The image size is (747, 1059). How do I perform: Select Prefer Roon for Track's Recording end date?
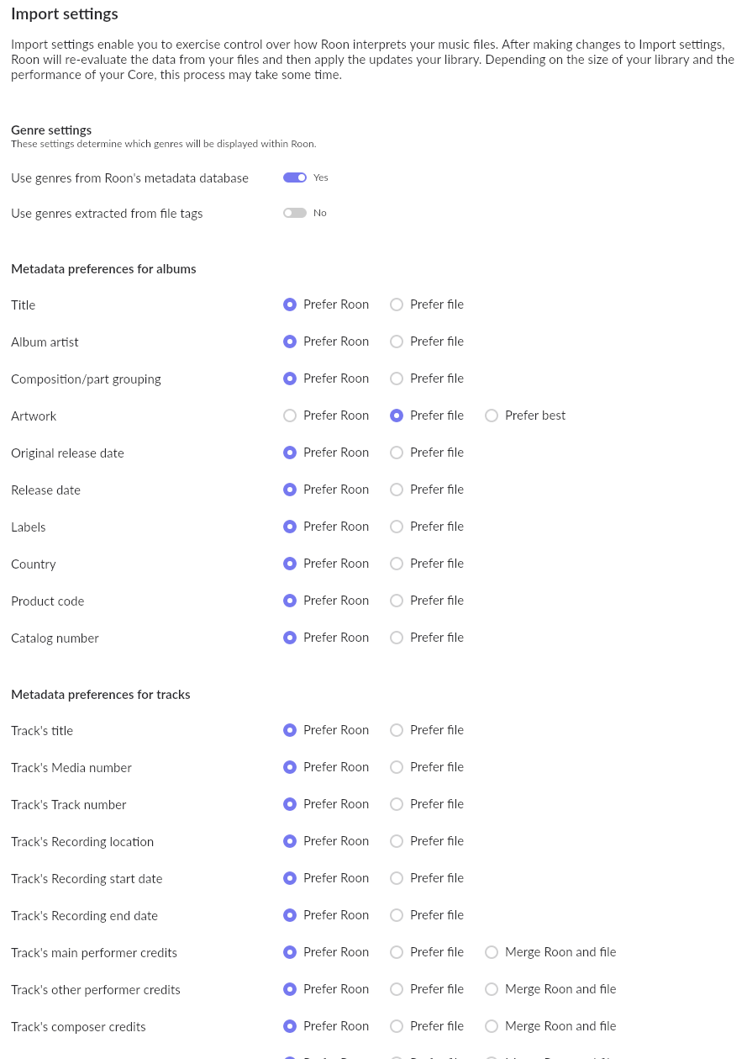point(290,915)
